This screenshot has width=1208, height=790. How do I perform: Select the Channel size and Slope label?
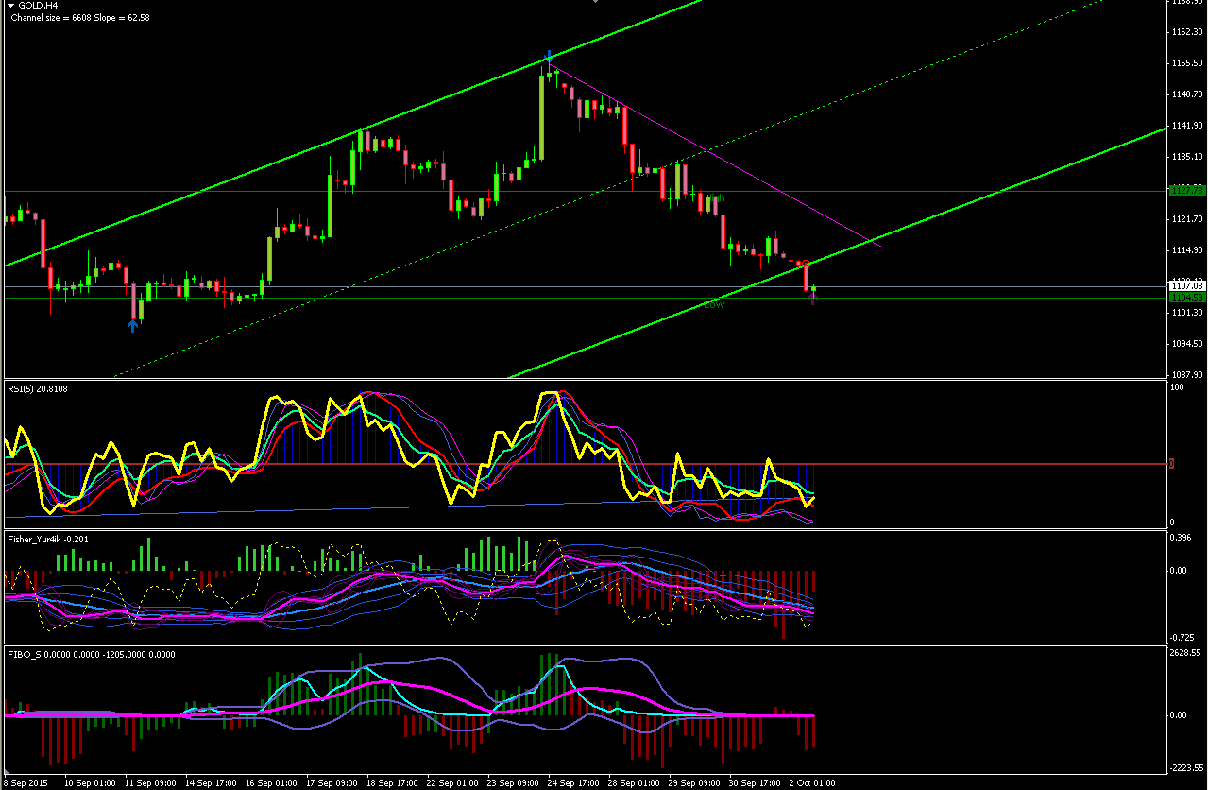(x=80, y=17)
